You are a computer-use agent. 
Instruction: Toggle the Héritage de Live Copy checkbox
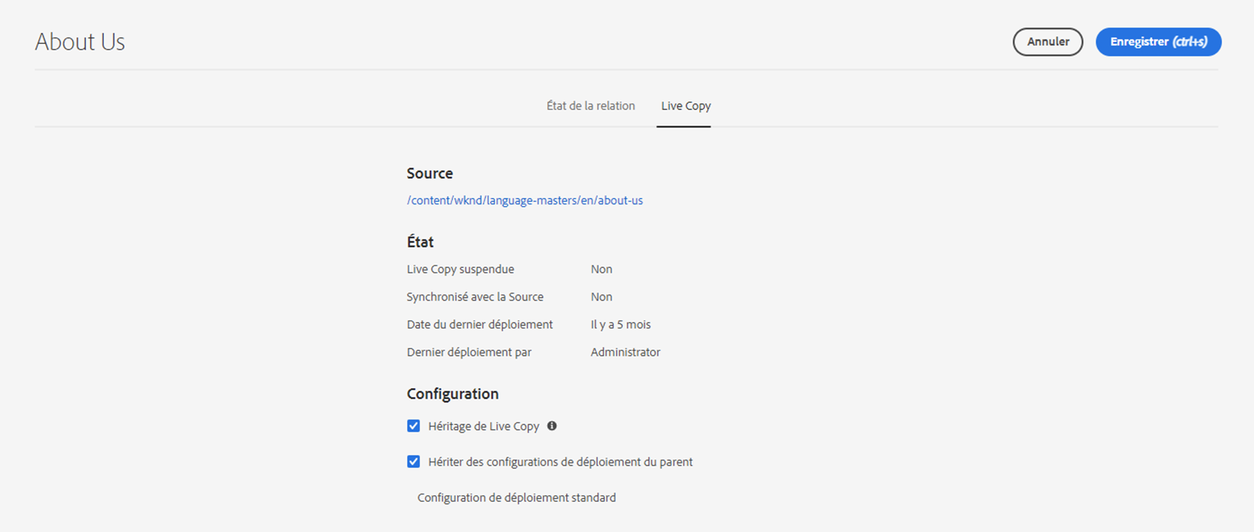(413, 426)
